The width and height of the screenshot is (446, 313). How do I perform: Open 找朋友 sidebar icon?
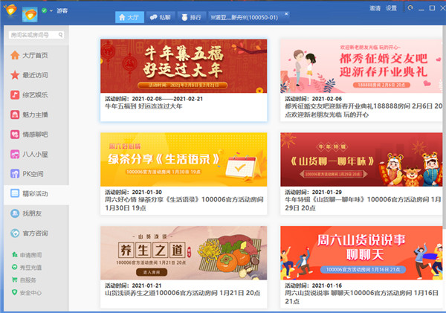15,213
